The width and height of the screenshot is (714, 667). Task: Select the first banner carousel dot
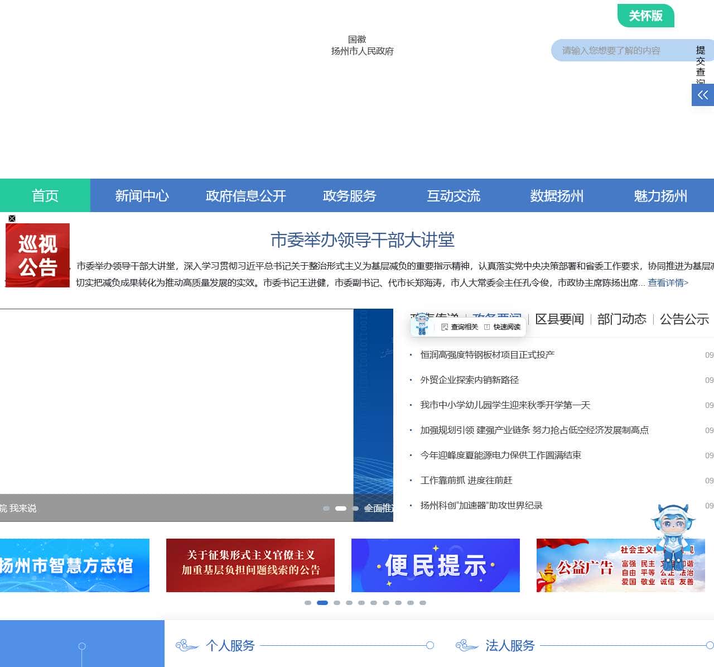(308, 603)
